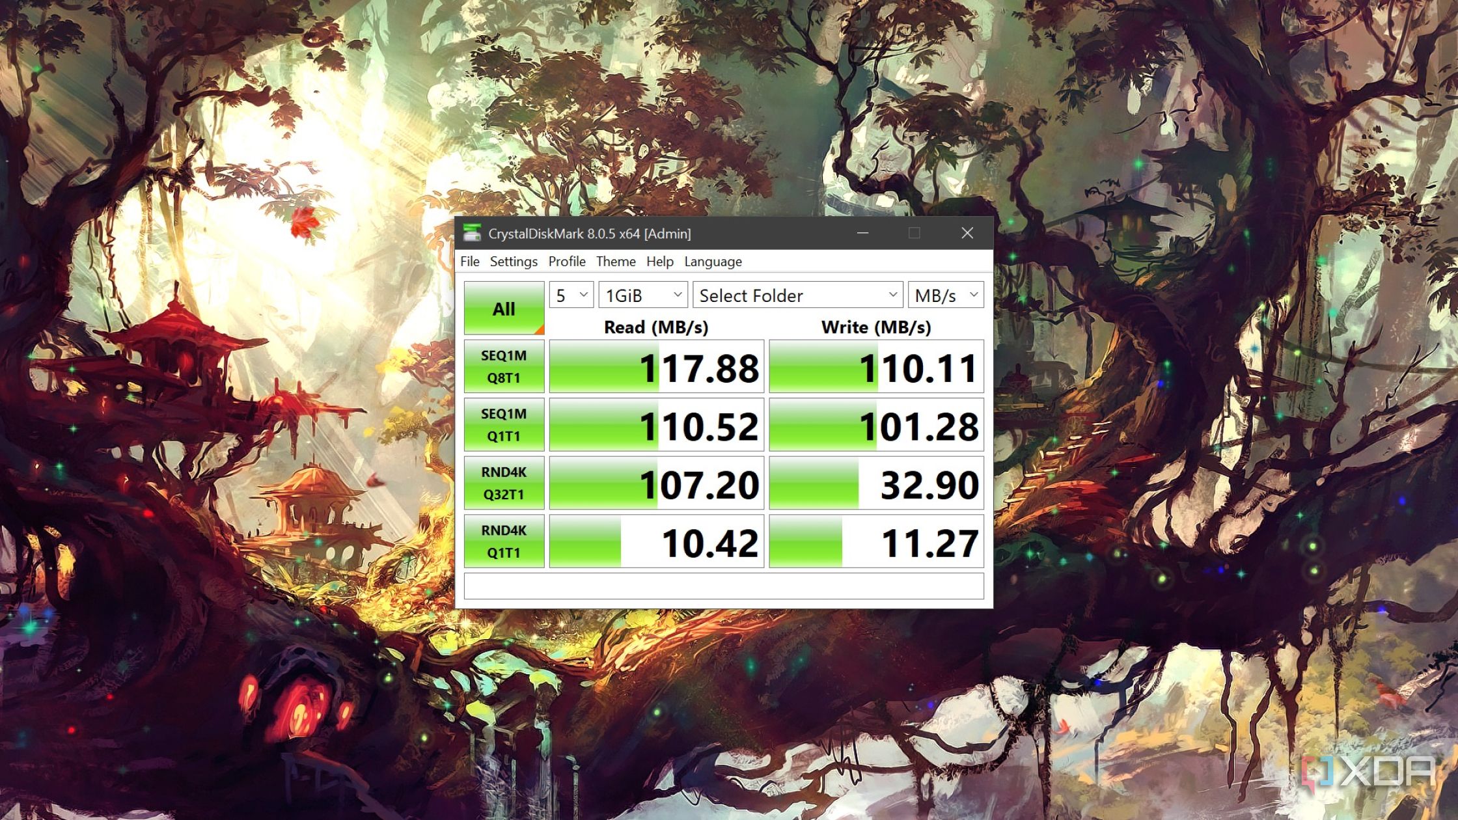
Task: Start the SEQ1M Q8T1 test
Action: click(x=504, y=366)
